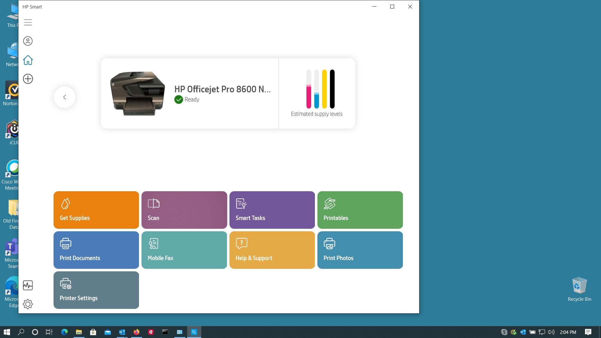Open the Printables tile
This screenshot has width=601, height=338.
tap(360, 210)
